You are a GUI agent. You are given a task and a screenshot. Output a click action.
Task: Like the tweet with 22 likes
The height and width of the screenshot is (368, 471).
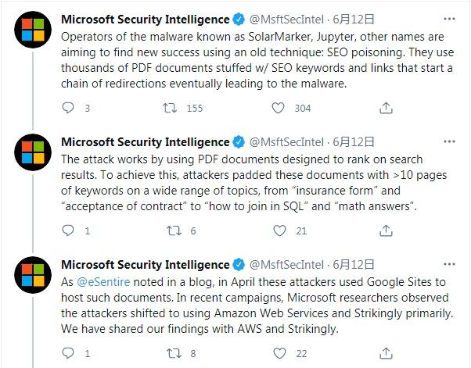(x=279, y=353)
